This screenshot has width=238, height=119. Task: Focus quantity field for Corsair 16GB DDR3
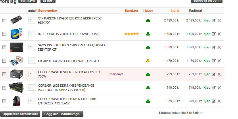point(32,88)
